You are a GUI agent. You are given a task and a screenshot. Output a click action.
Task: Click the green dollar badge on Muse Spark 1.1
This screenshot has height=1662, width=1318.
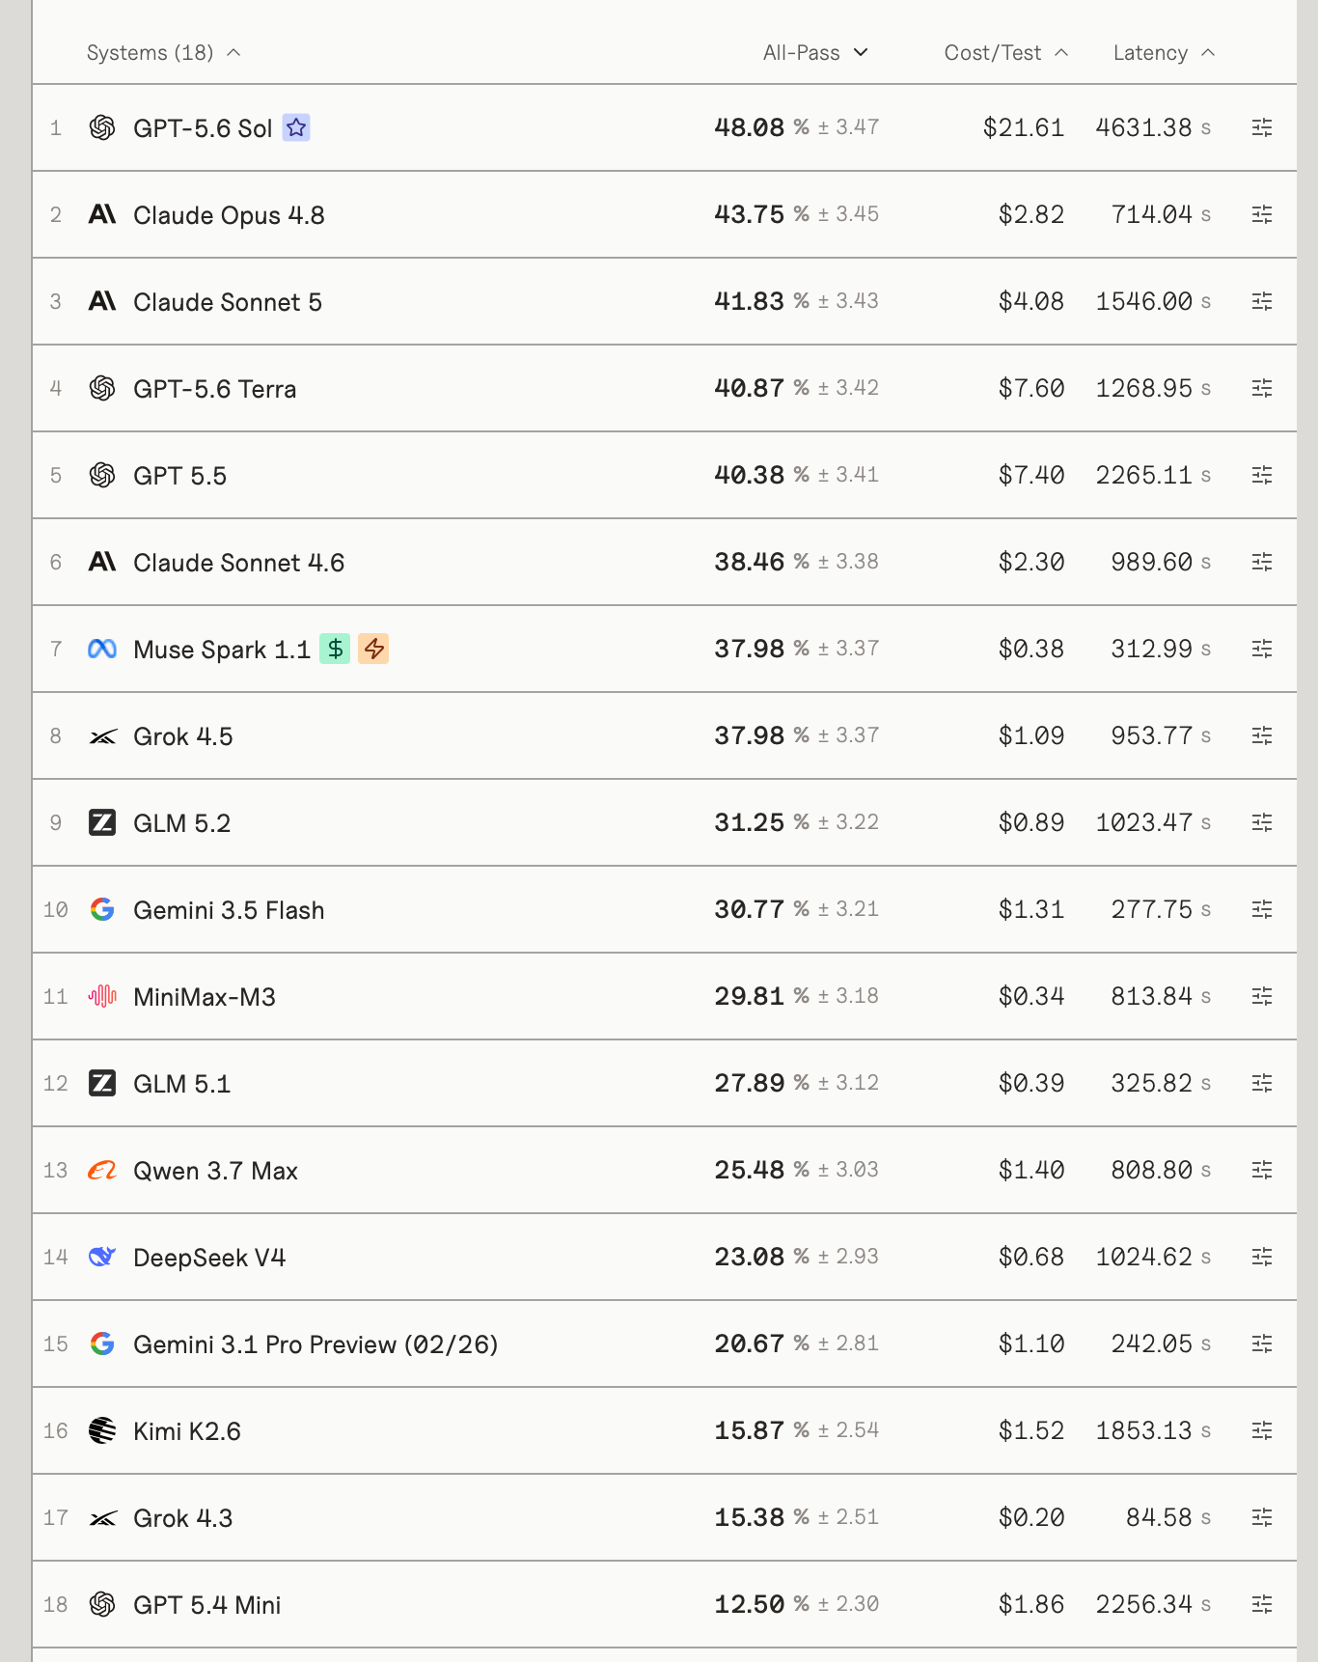coord(335,649)
